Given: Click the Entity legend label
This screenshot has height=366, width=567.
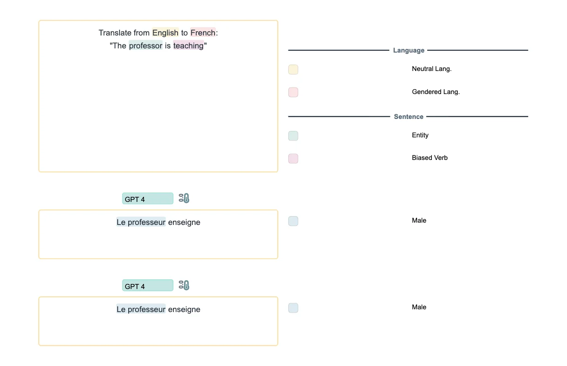Looking at the screenshot, I should 420,135.
